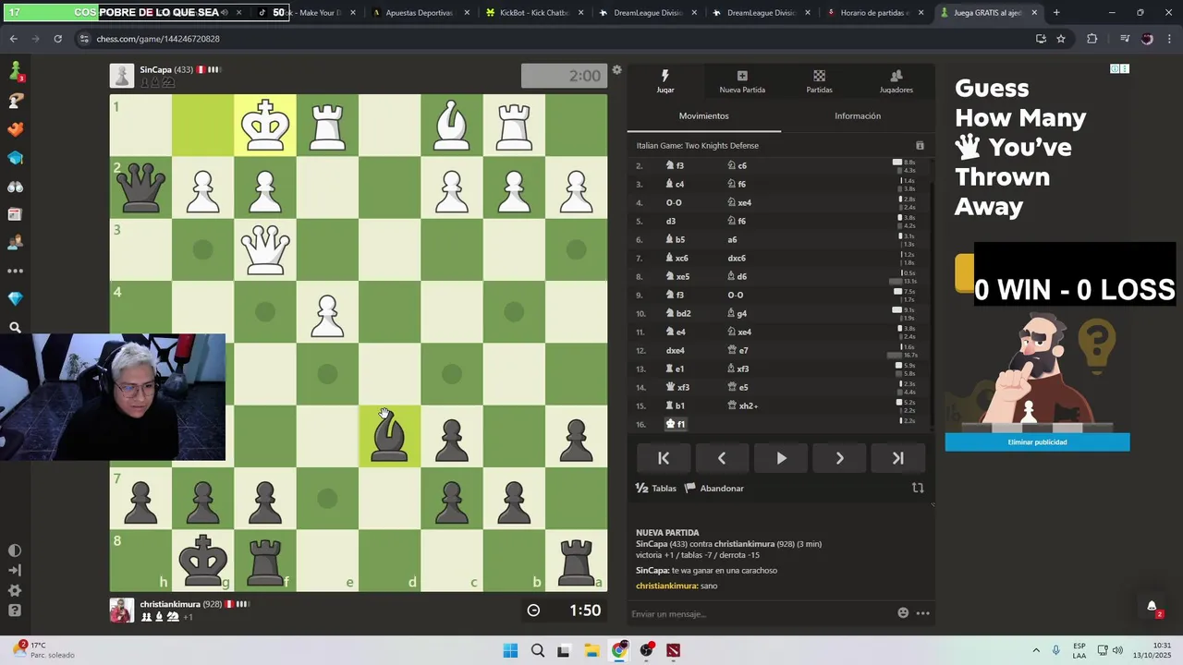Open the chat emoji picker
The width and height of the screenshot is (1183, 665).
[903, 613]
